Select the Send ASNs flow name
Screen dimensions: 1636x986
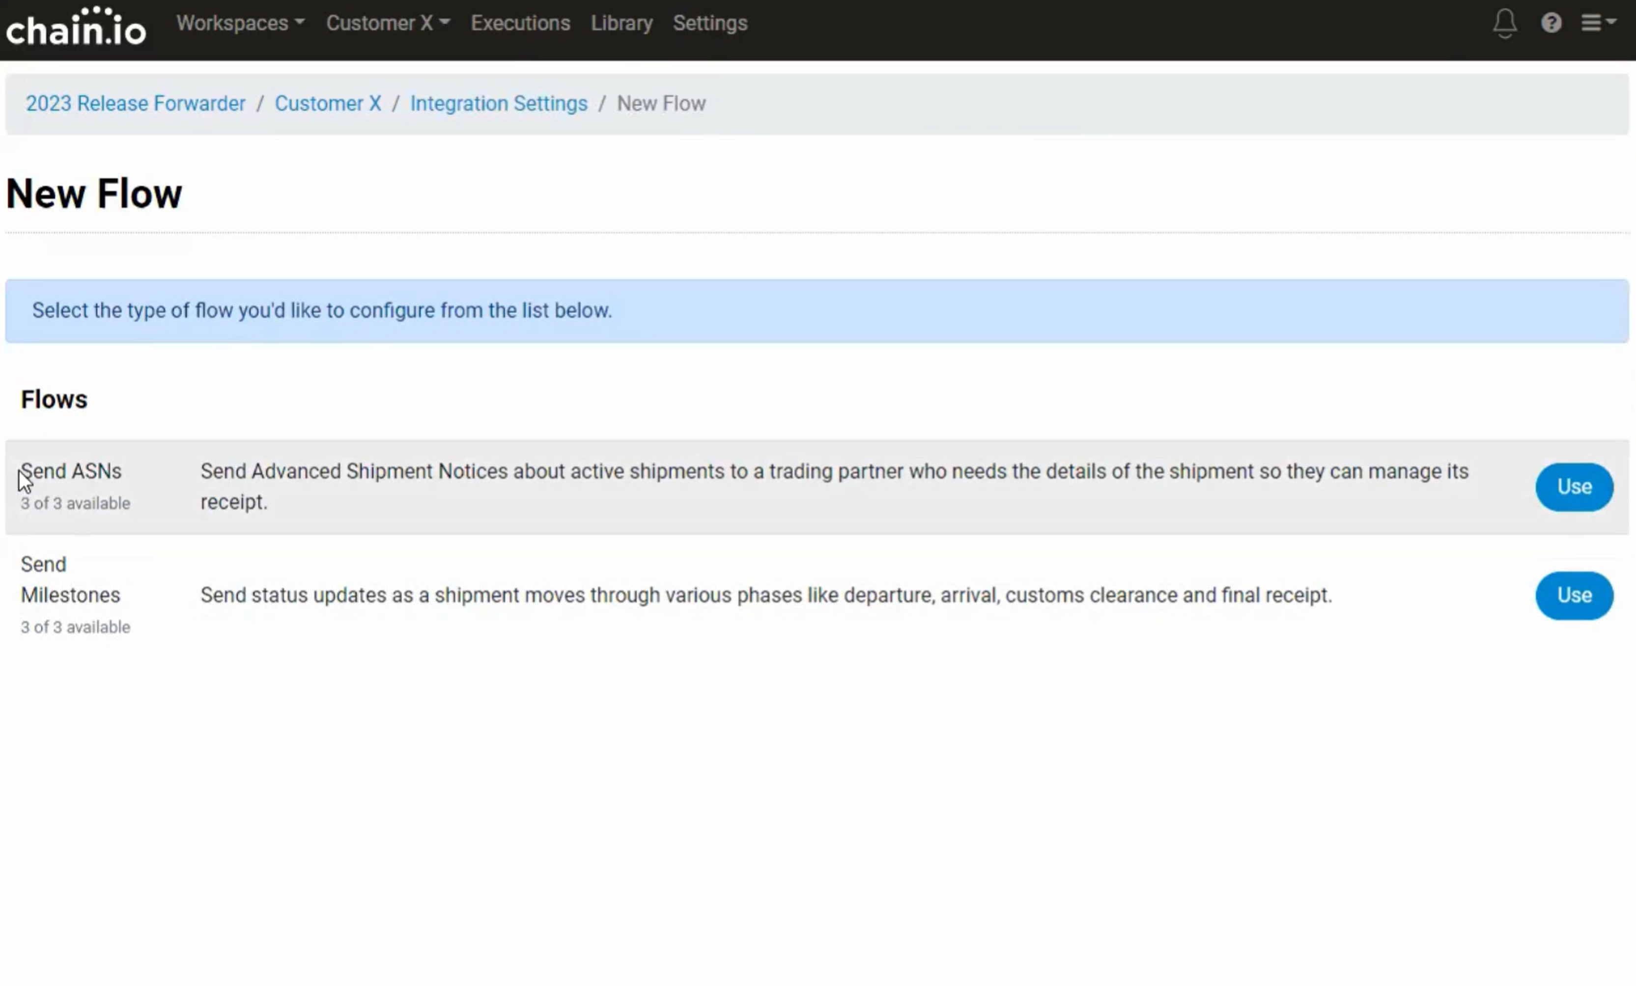pyautogui.click(x=72, y=471)
